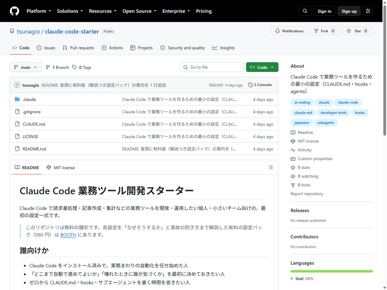The image size is (387, 290).
Task: Open the Pricing page
Action: 204,11
